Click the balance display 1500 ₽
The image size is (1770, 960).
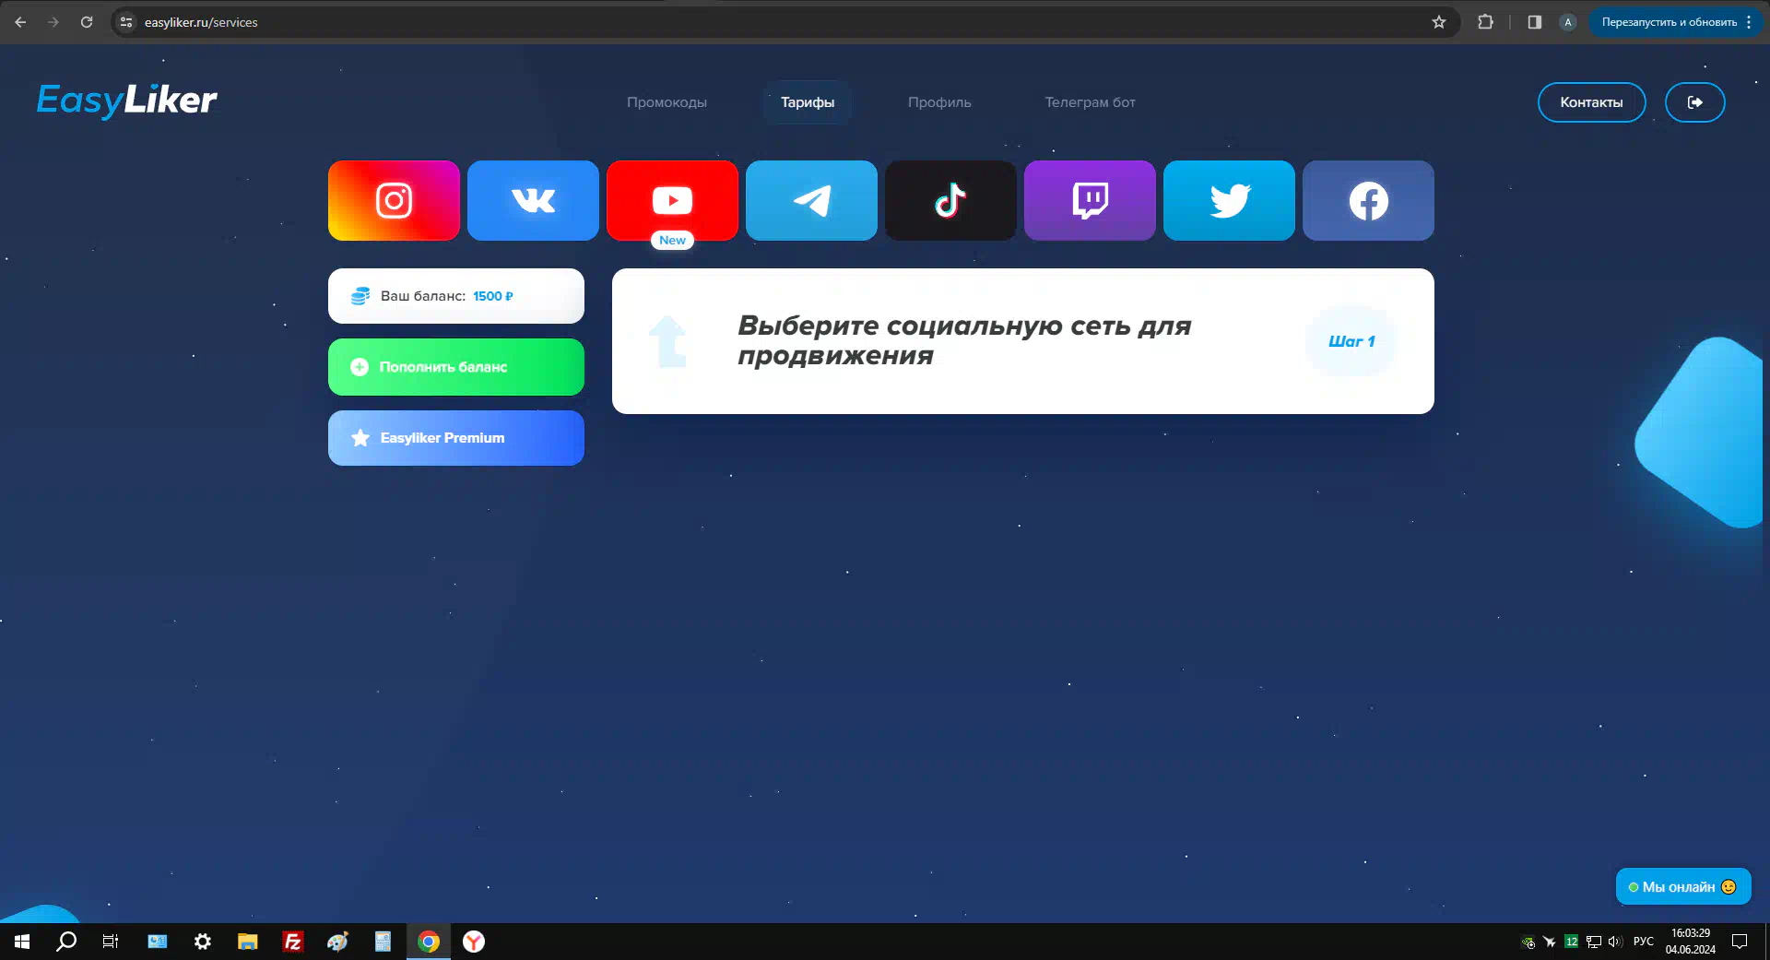click(x=456, y=296)
